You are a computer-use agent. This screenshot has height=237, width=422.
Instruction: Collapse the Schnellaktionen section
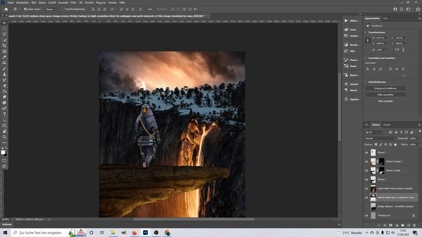[x=366, y=82]
